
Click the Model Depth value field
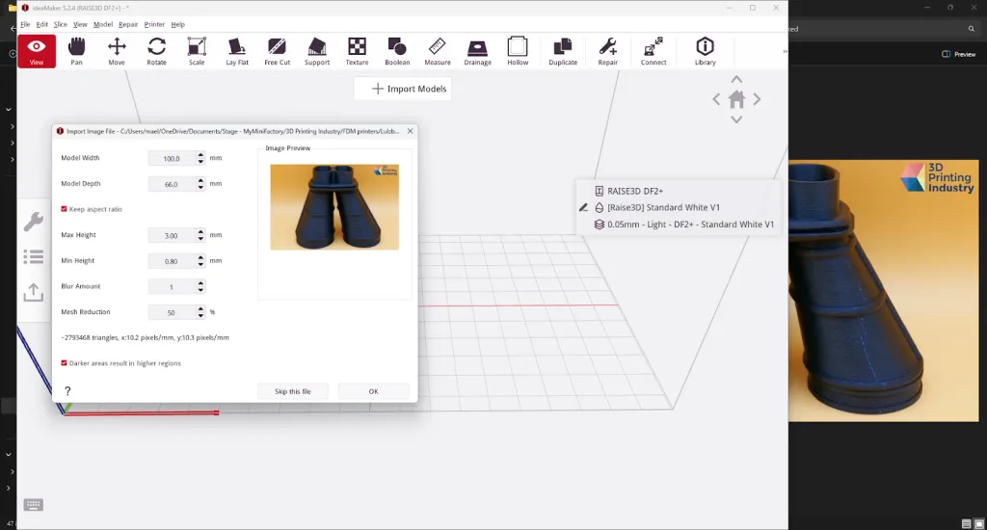[172, 184]
